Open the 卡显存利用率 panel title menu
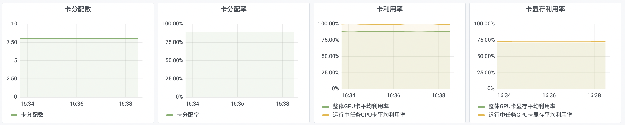Viewport: 625px width, 125px height. pos(545,9)
